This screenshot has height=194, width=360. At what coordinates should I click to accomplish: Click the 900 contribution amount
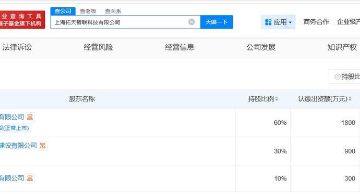click(350, 151)
